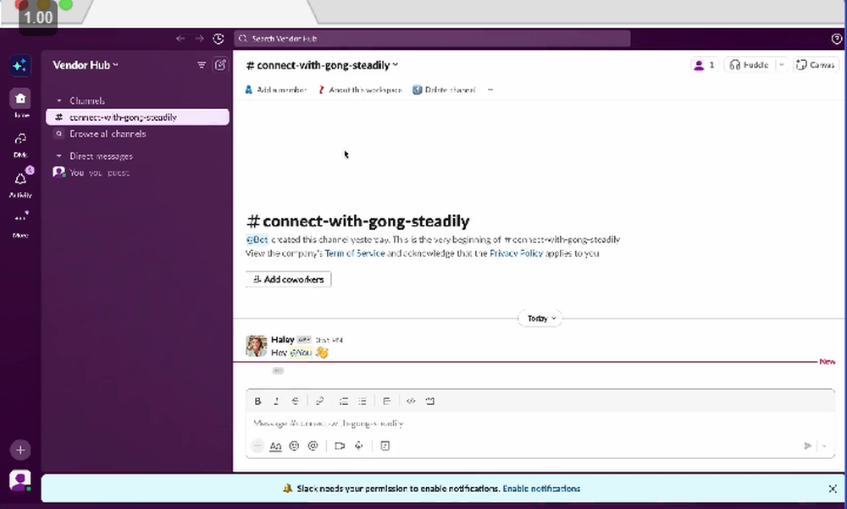847x509 pixels.
Task: Open the Term of Service link
Action: pyautogui.click(x=355, y=254)
